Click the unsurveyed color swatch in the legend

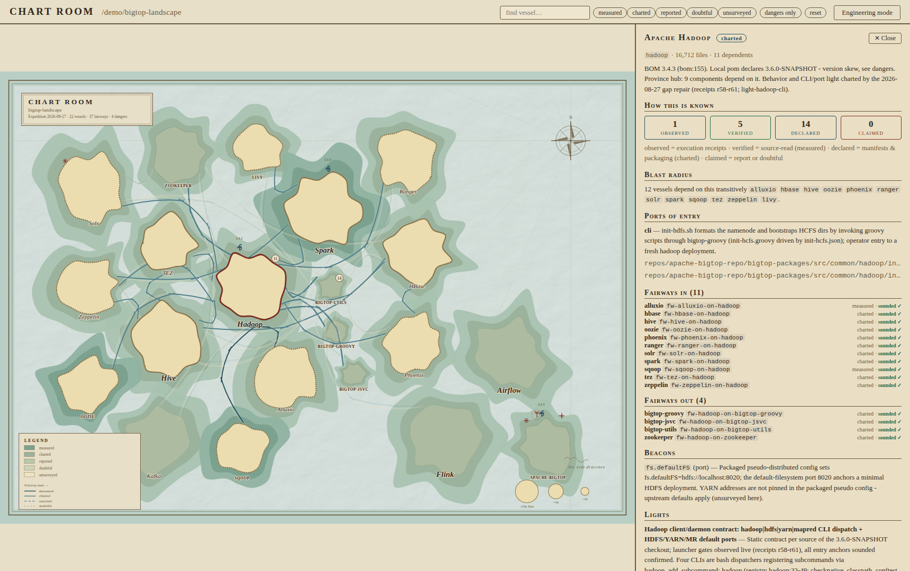click(29, 475)
